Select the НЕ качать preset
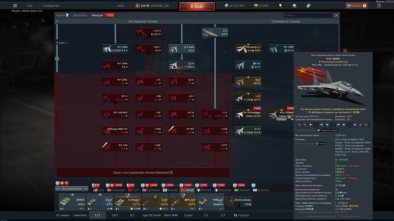Viewport: 394px width, 221px height. click(x=63, y=215)
